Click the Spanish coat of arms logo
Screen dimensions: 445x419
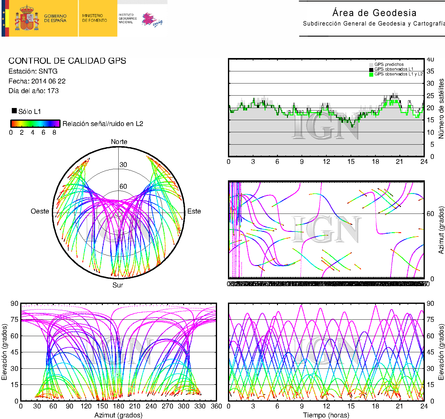pos(27,18)
